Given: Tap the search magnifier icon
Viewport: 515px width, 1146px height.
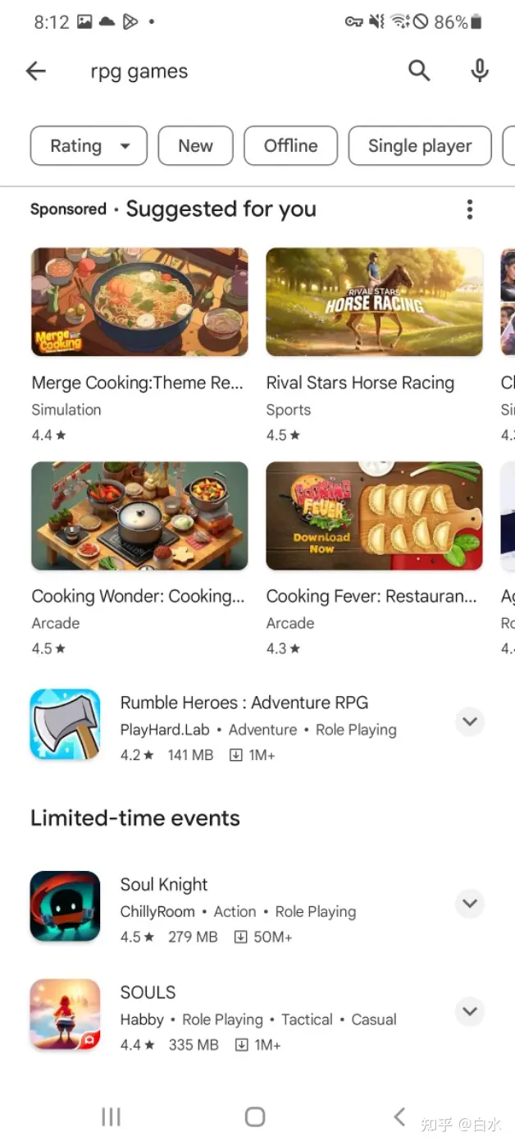Looking at the screenshot, I should click(x=419, y=71).
